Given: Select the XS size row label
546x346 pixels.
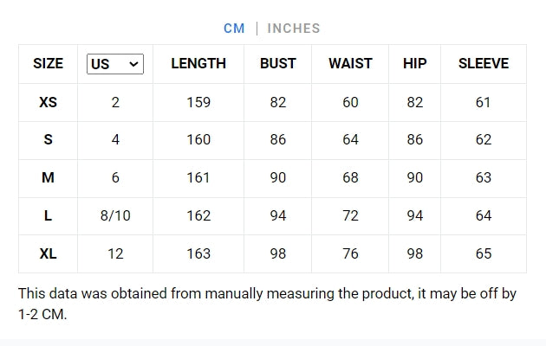Looking at the screenshot, I should (49, 102).
